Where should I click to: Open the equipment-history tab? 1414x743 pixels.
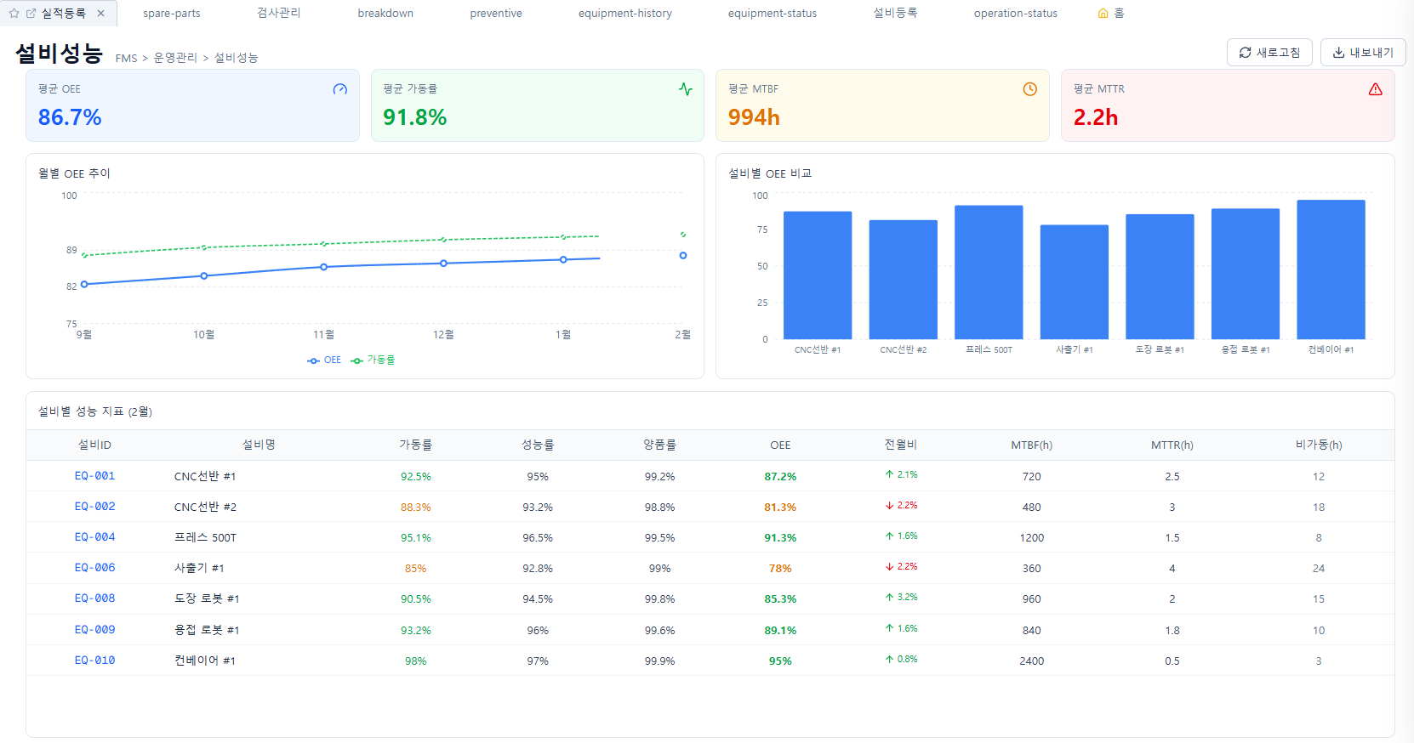tap(624, 14)
